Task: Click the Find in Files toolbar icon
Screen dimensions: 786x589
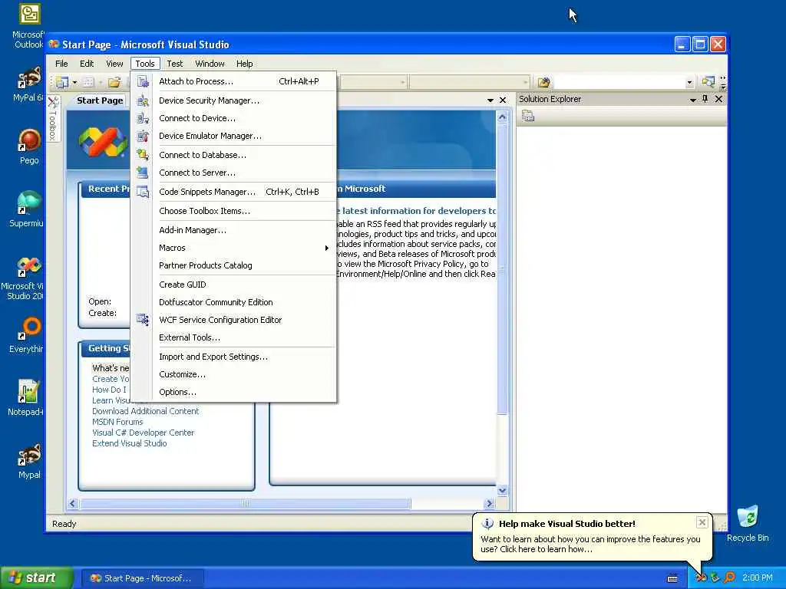Action: (x=544, y=81)
